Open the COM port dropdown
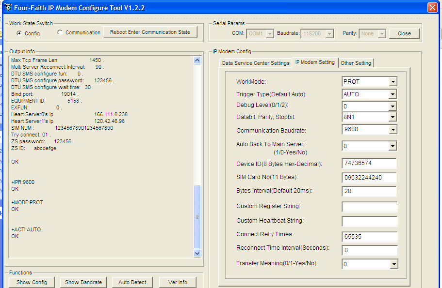Screen dimensions: 442x288 (x=270, y=33)
